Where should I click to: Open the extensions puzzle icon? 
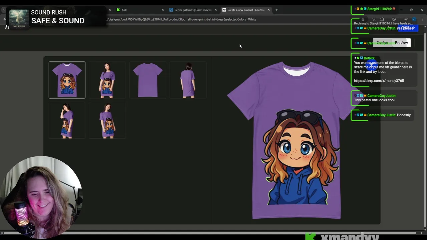pos(382,19)
